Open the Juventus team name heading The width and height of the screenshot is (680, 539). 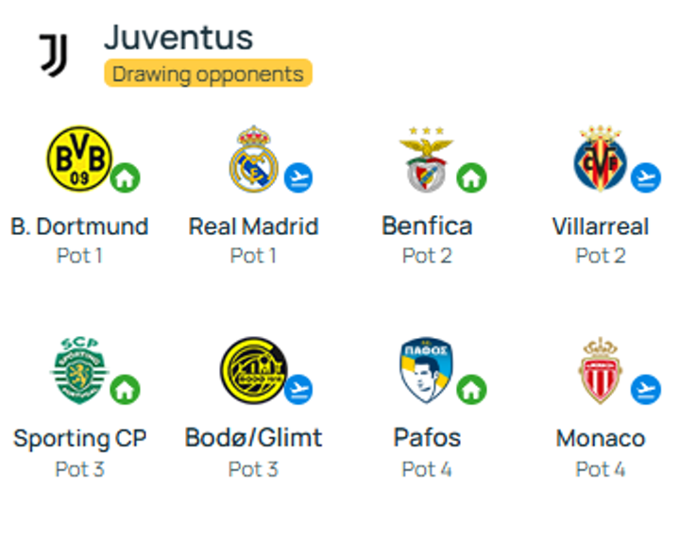pos(178,38)
